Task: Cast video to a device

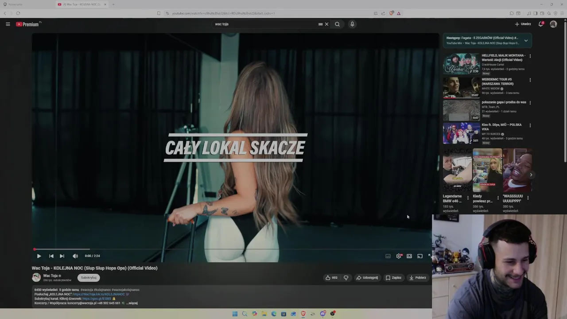Action: 420,256
